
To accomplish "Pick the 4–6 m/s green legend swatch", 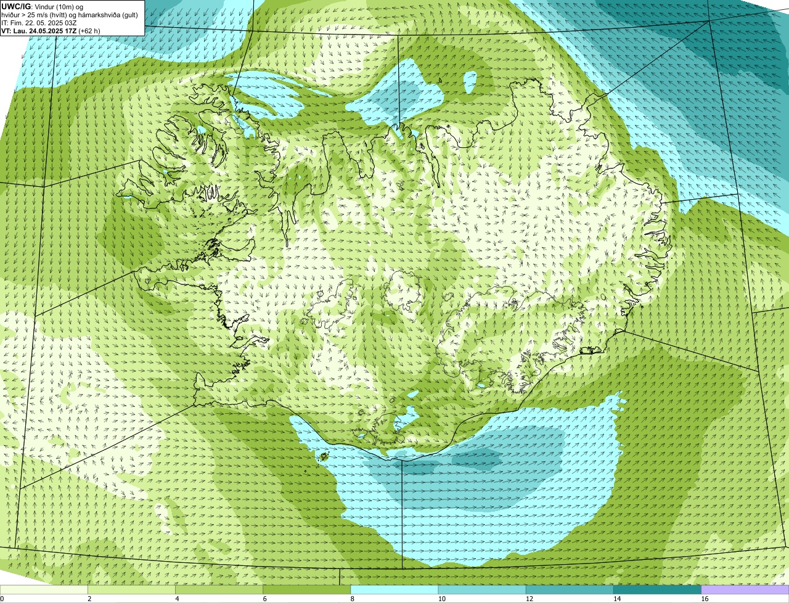I will click(219, 590).
